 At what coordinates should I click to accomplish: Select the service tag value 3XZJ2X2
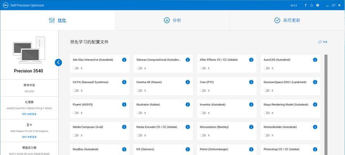coord(29,91)
